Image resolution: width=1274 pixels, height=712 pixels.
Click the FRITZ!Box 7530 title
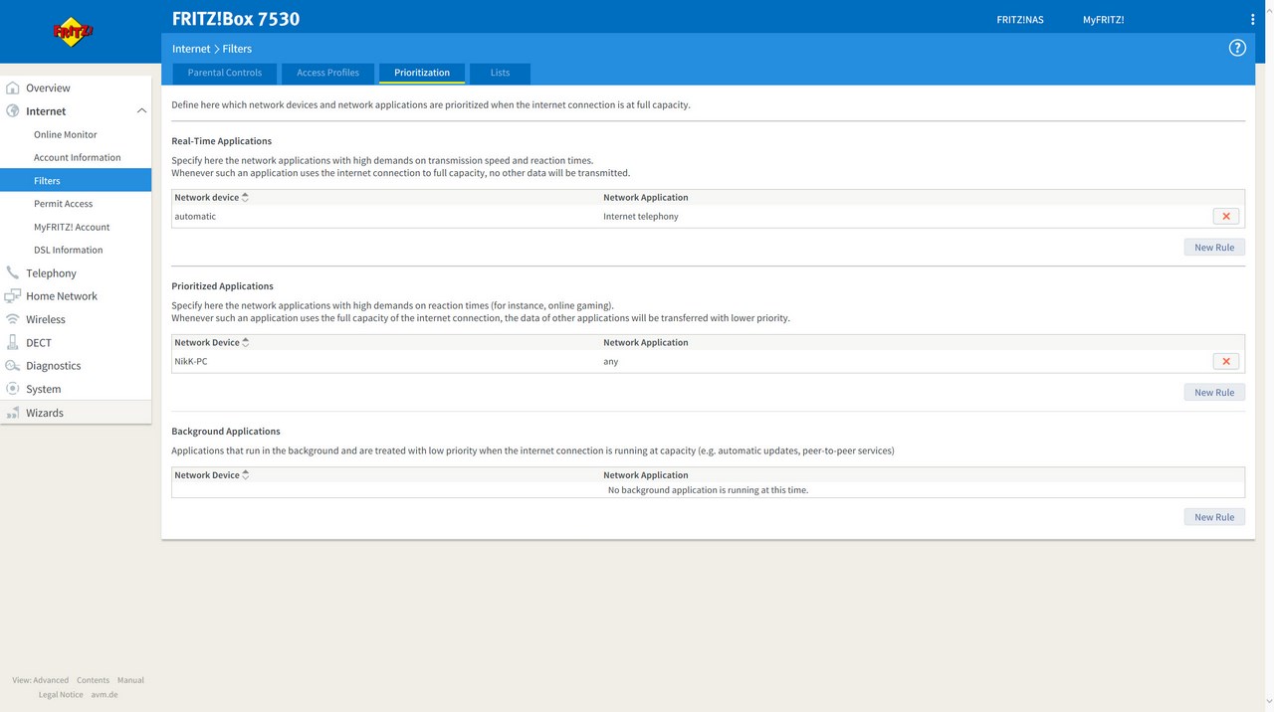point(236,19)
